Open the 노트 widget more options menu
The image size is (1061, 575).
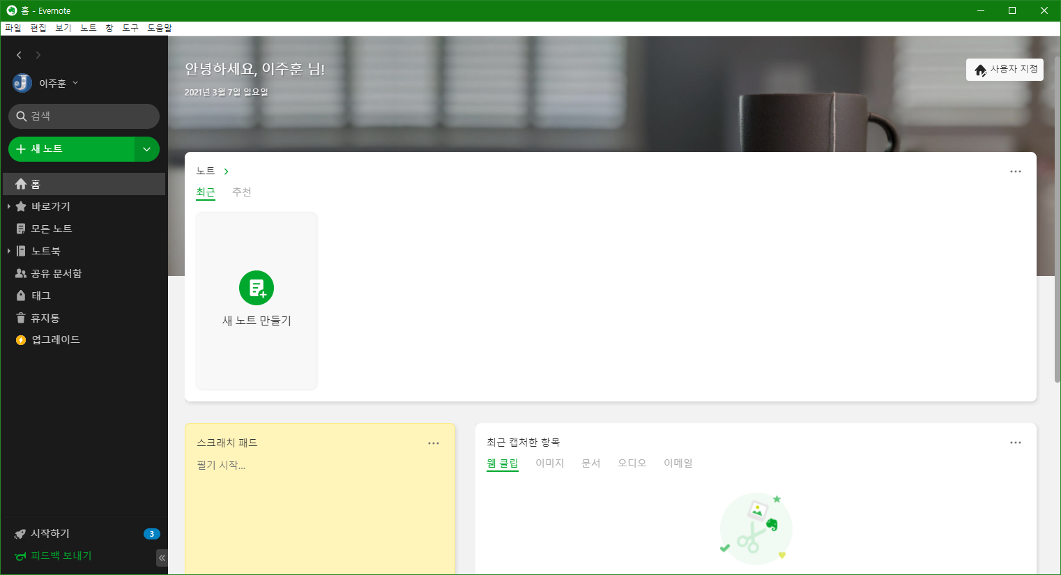pyautogui.click(x=1016, y=171)
